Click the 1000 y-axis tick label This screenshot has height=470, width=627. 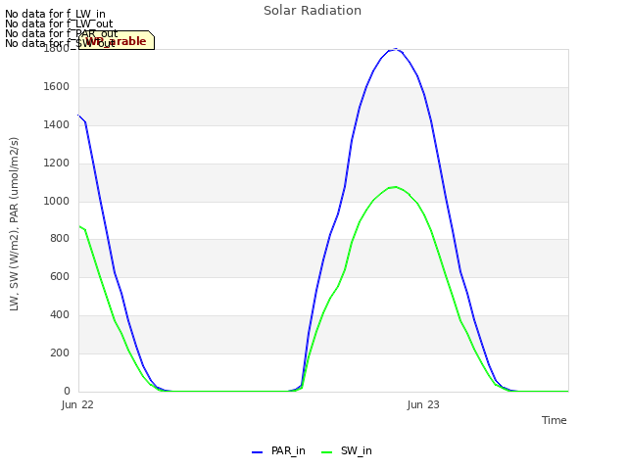[57, 201]
